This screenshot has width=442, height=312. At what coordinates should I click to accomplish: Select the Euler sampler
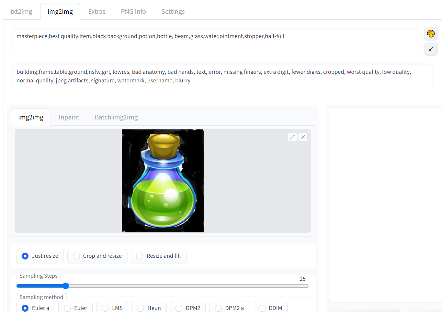pyautogui.click(x=76, y=308)
